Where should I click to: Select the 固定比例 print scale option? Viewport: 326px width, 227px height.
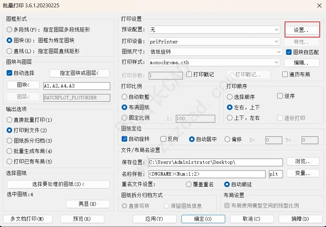(125, 118)
